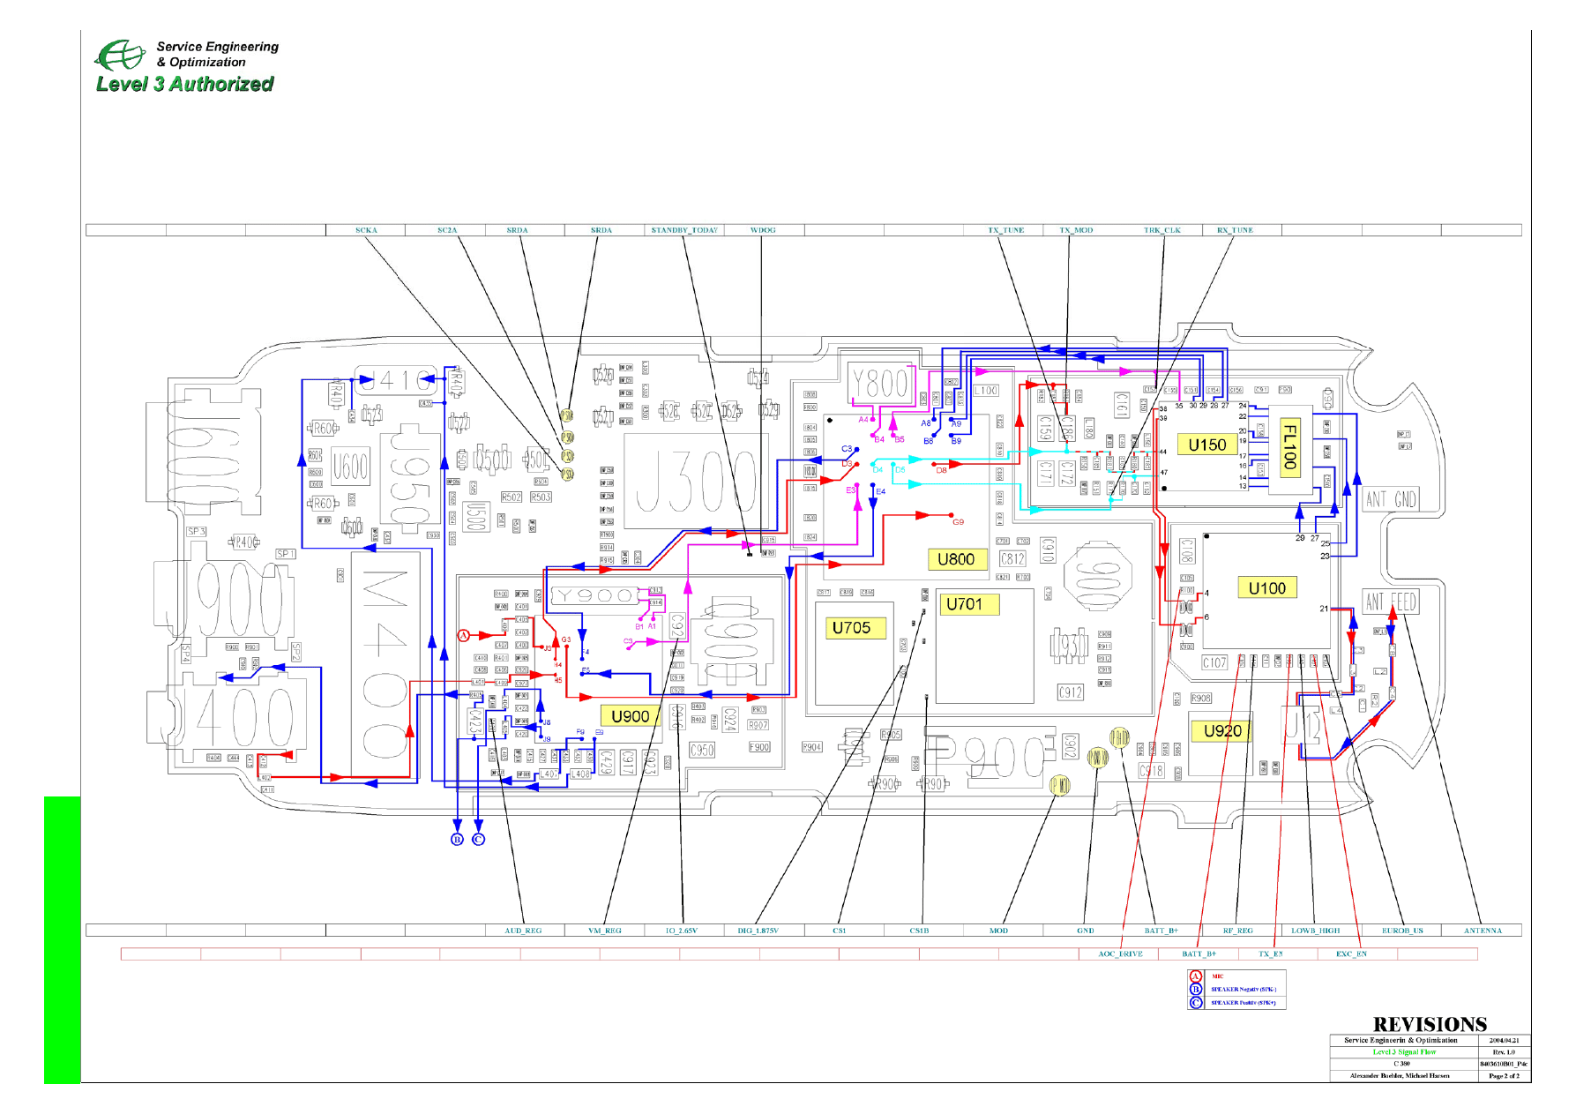Viewport: 1576px width, 1114px height.
Task: Click the STANDBY_TODAY header cell
Action: [x=684, y=230]
